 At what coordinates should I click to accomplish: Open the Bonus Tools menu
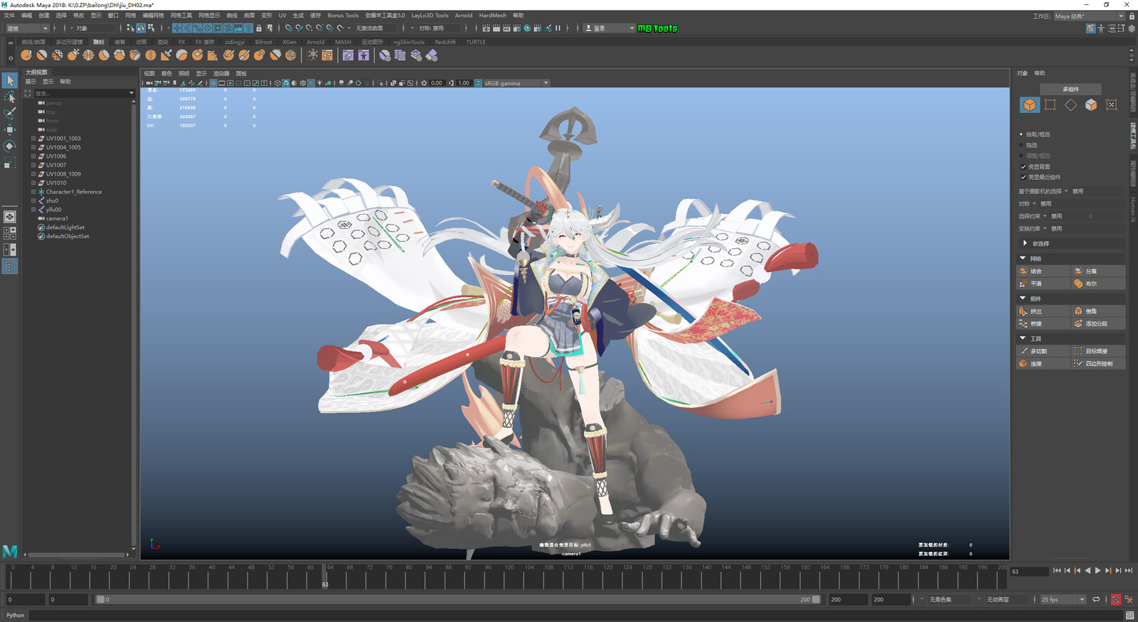click(x=343, y=15)
